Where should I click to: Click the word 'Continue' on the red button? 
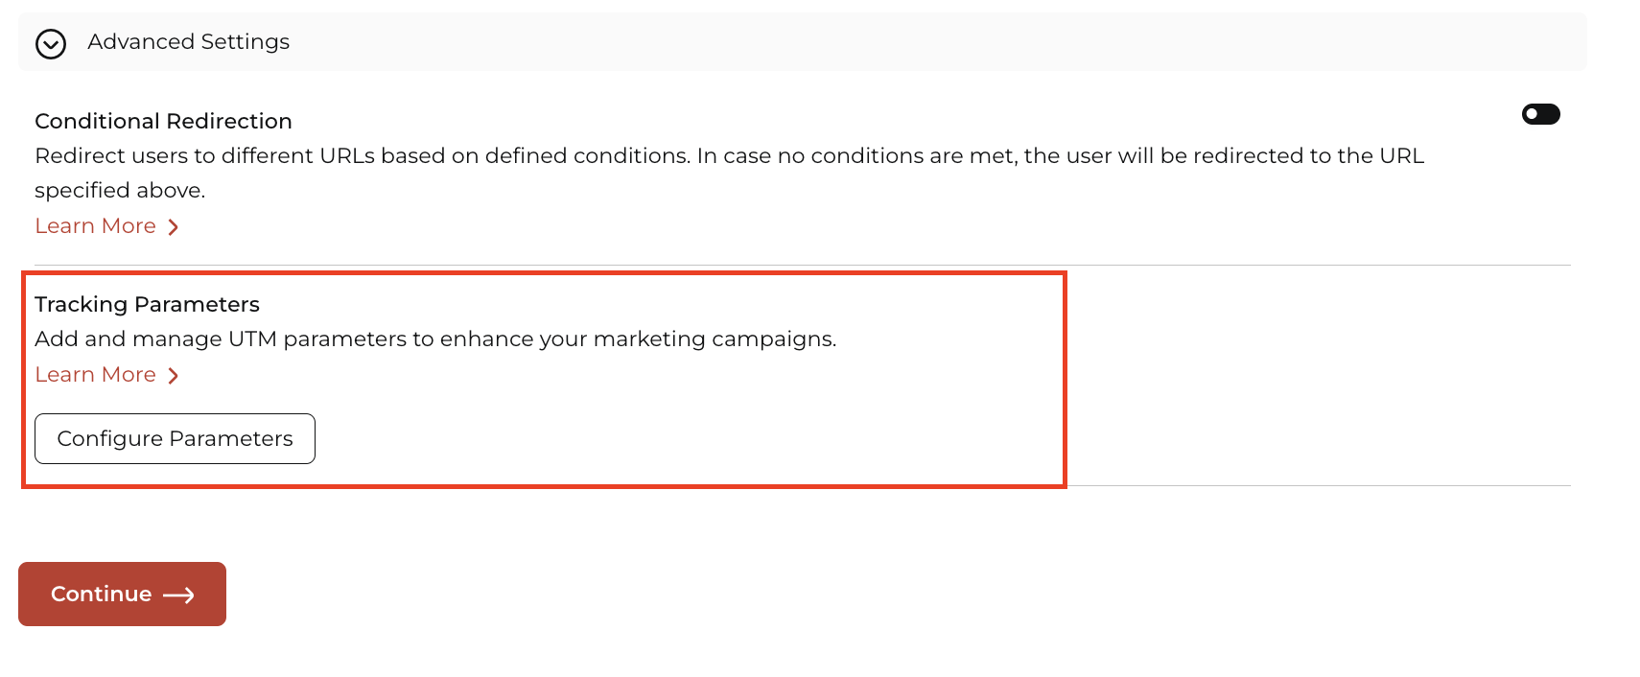pyautogui.click(x=101, y=595)
